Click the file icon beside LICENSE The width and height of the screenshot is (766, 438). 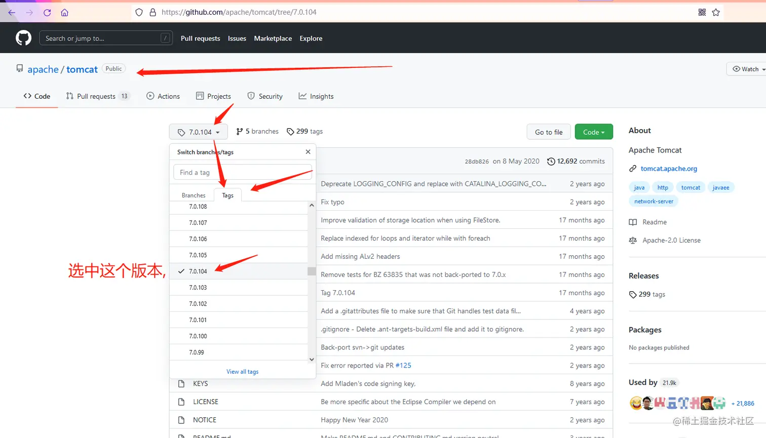pos(181,402)
